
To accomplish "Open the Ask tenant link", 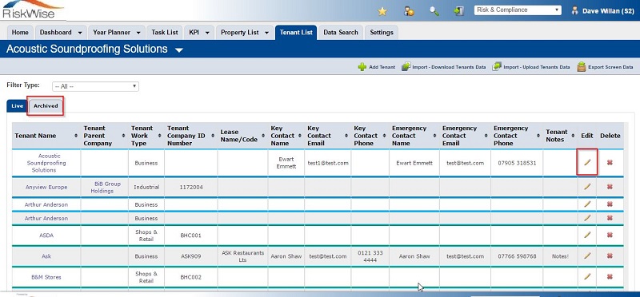I will coord(46,256).
